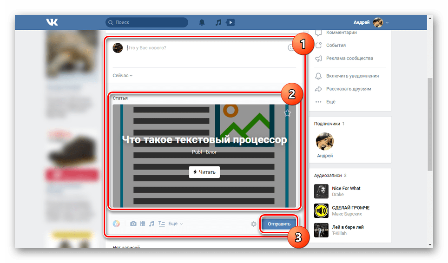Open the music note icon in header
The height and width of the screenshot is (263, 448).
[x=218, y=22]
